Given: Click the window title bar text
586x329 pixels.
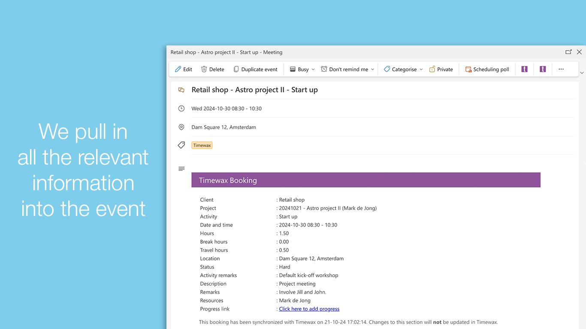Looking at the screenshot, I should coord(227,52).
